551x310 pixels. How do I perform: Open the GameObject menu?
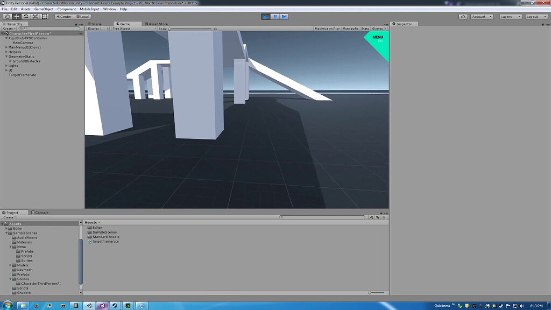[x=43, y=9]
